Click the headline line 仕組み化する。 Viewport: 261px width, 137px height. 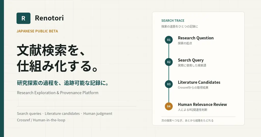tap(57, 66)
